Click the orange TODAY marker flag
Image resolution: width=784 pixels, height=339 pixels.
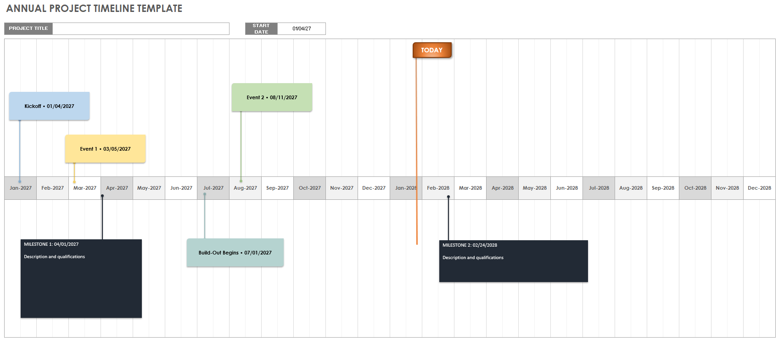click(432, 50)
